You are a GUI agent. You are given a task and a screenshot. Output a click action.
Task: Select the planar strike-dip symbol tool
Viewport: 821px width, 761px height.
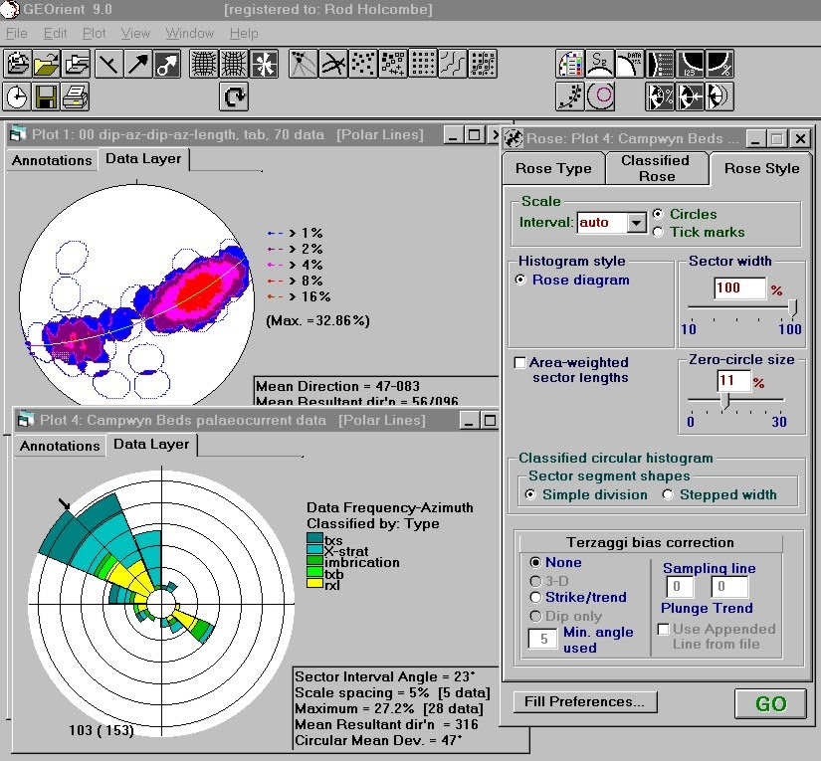[108, 64]
